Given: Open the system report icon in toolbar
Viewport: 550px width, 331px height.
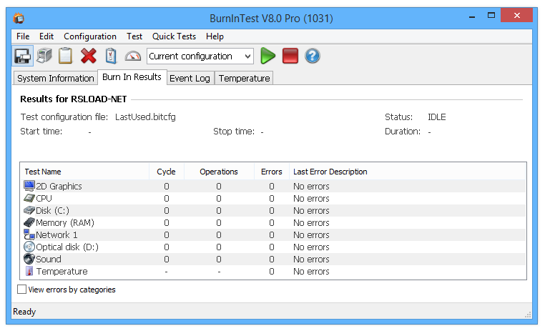Looking at the screenshot, I should point(44,56).
